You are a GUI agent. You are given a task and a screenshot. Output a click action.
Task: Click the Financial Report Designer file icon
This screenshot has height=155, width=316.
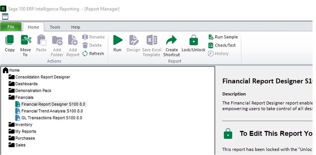(x=18, y=104)
